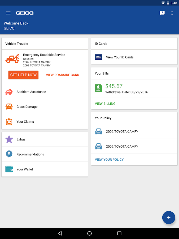Tap the Android back navigation button

(x=60, y=233)
